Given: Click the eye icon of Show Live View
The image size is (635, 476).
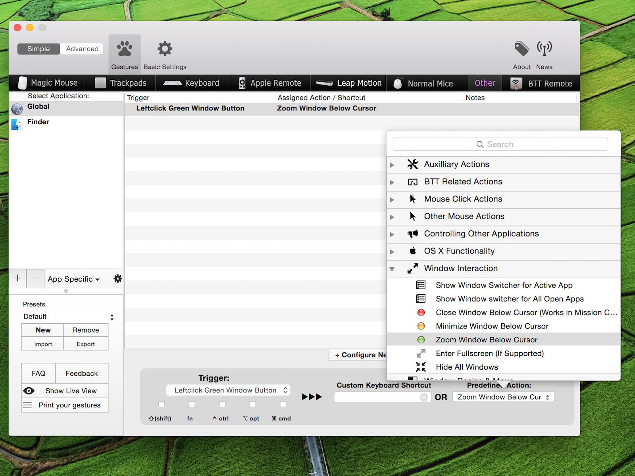Looking at the screenshot, I should coord(29,391).
